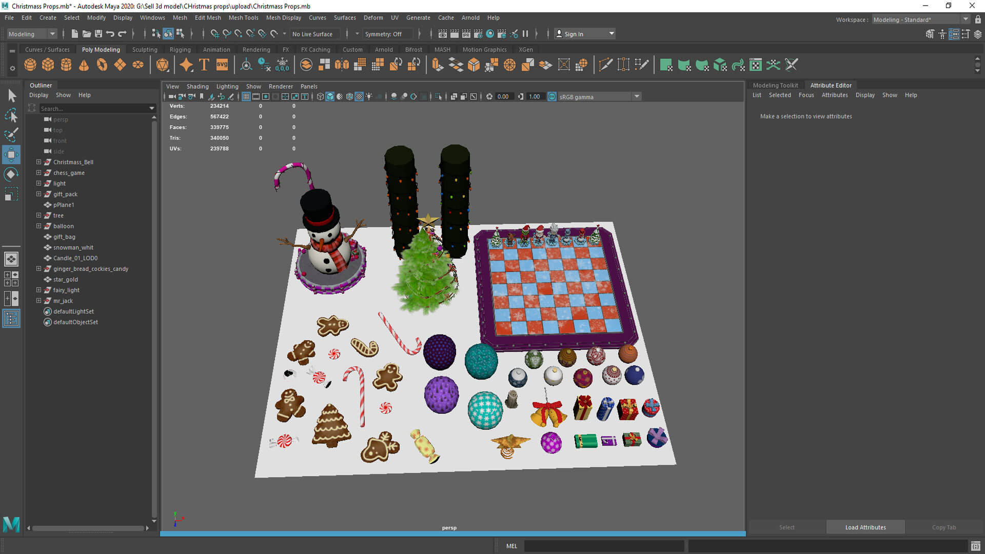Create a polygon cone from the shelf
This screenshot has height=554, width=985.
pyautogui.click(x=84, y=65)
